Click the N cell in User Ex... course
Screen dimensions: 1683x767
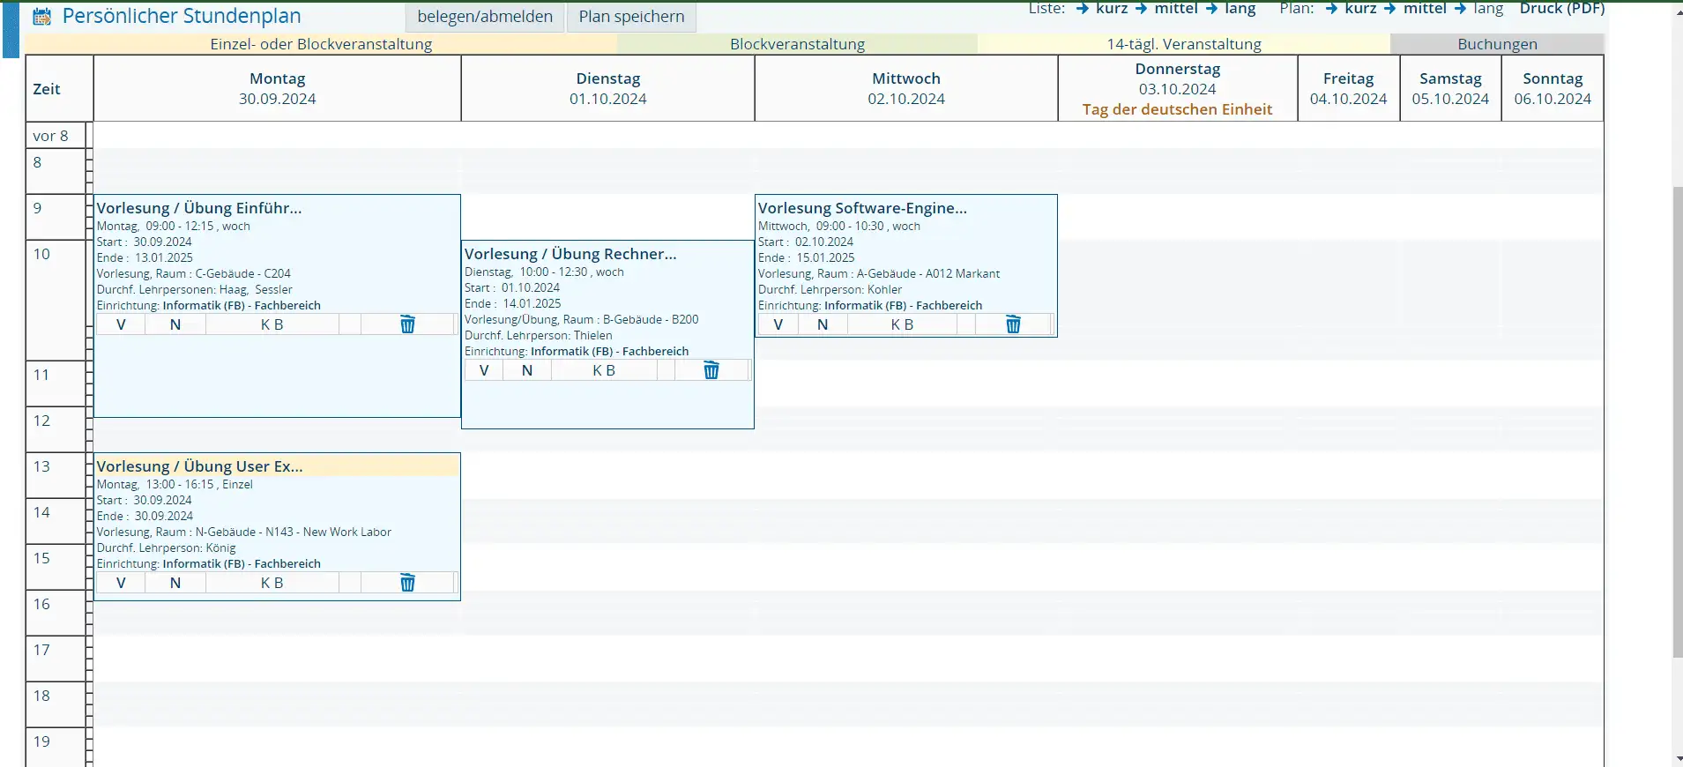pyautogui.click(x=175, y=583)
